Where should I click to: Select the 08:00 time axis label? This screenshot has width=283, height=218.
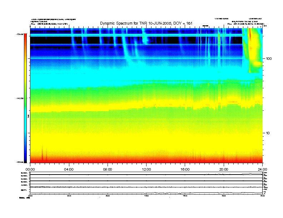(108, 170)
